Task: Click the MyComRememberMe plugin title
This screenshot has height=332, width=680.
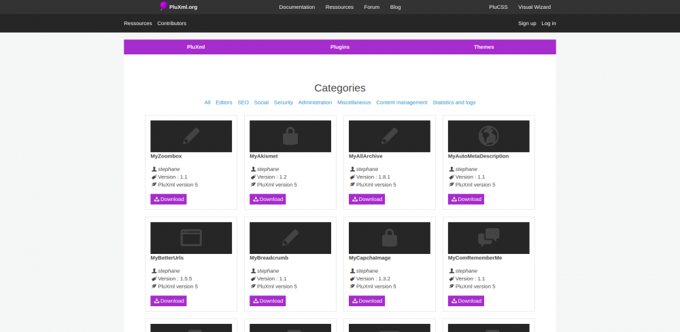Action: (x=475, y=258)
